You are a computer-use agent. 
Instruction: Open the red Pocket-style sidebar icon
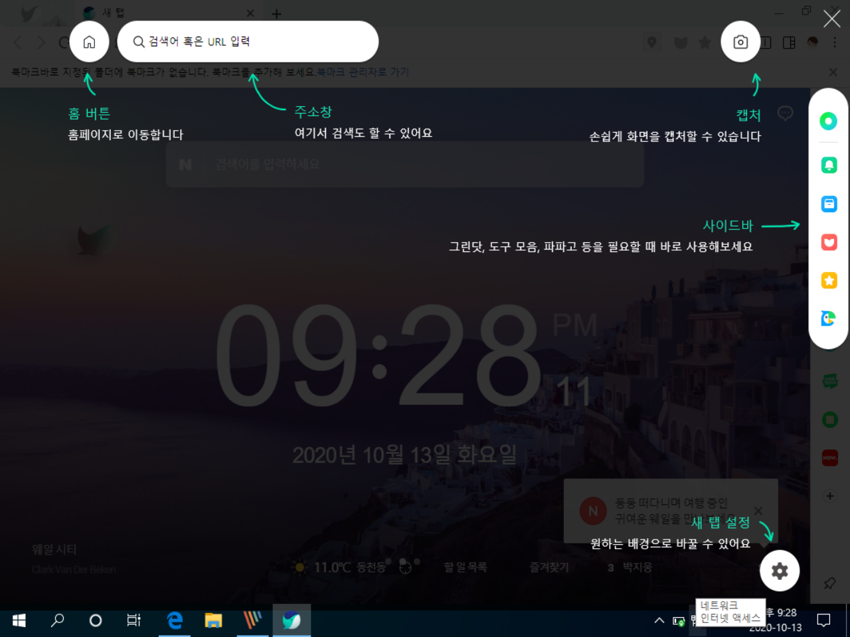pyautogui.click(x=829, y=242)
